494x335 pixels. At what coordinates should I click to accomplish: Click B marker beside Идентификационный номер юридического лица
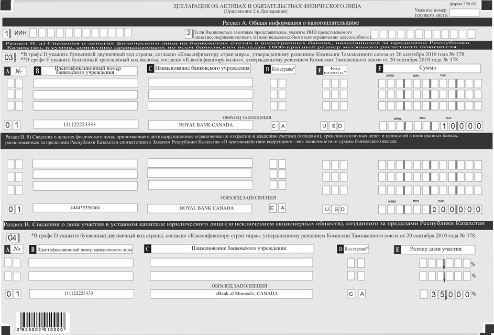tap(32, 250)
